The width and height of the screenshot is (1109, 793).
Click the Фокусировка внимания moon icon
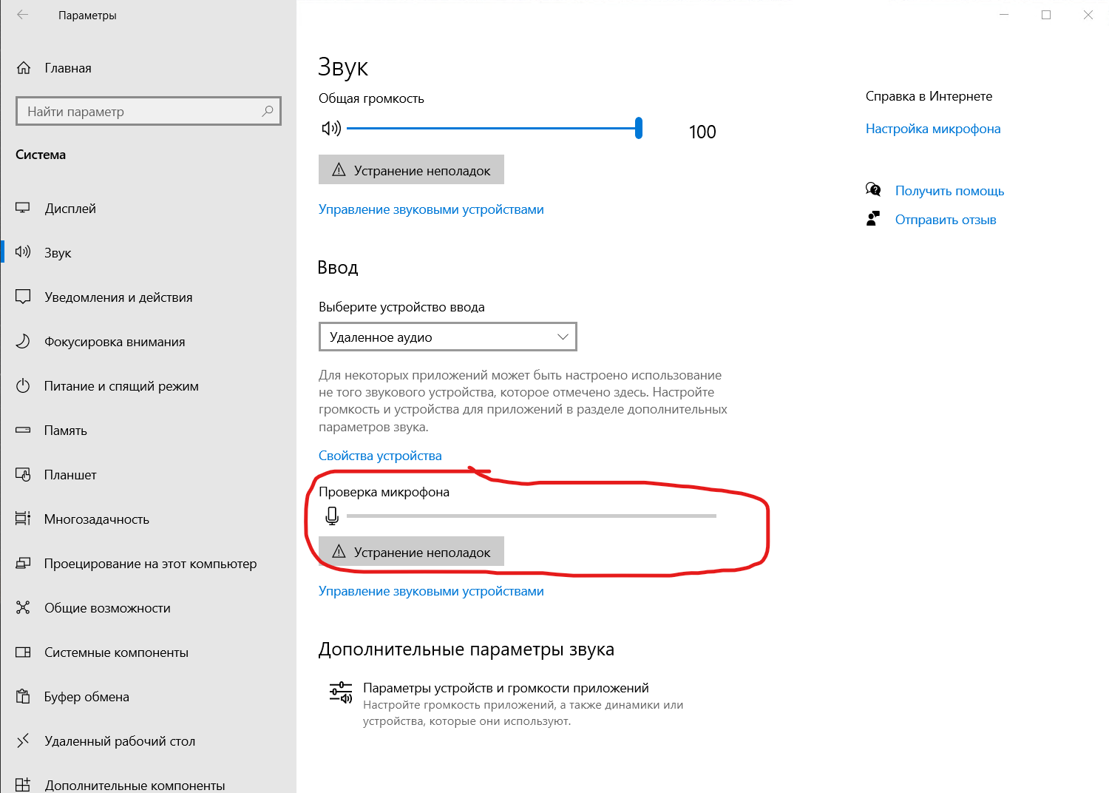point(23,342)
